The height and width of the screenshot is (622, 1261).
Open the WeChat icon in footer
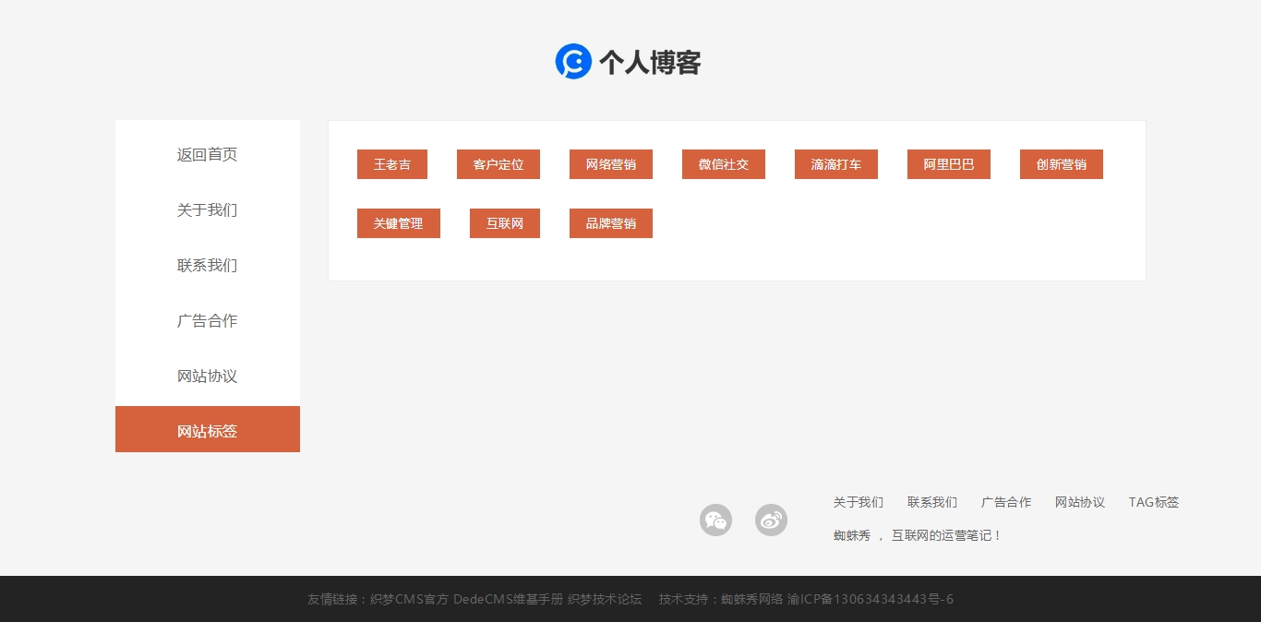pyautogui.click(x=715, y=520)
